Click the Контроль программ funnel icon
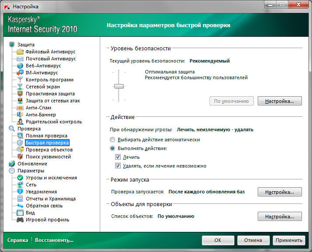The width and height of the screenshot is (312, 252). [x=20, y=80]
